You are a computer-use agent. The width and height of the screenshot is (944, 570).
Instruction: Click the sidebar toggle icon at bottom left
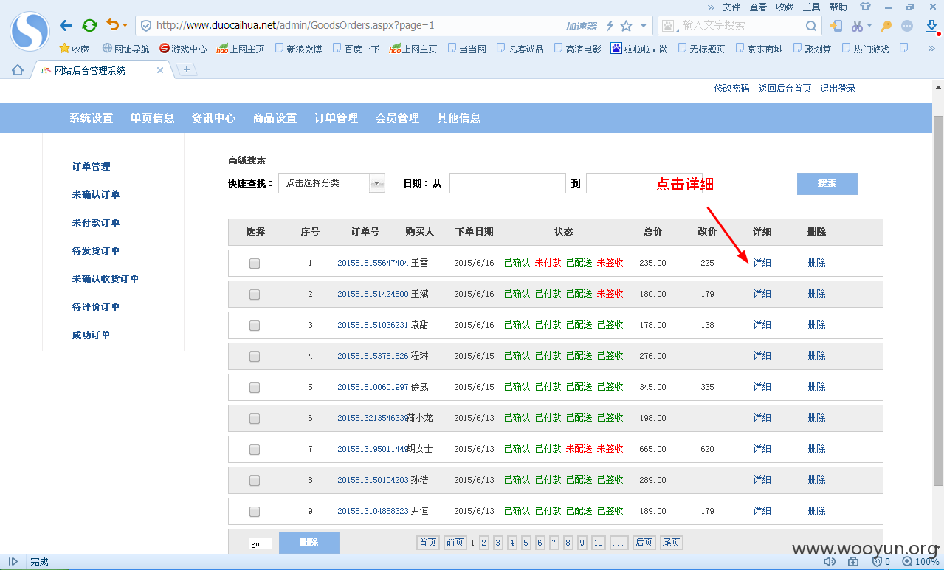[x=13, y=562]
